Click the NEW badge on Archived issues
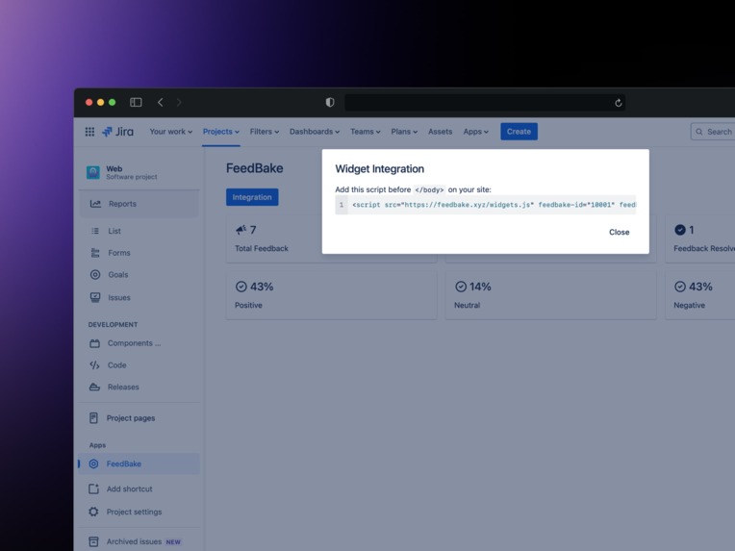 173,542
